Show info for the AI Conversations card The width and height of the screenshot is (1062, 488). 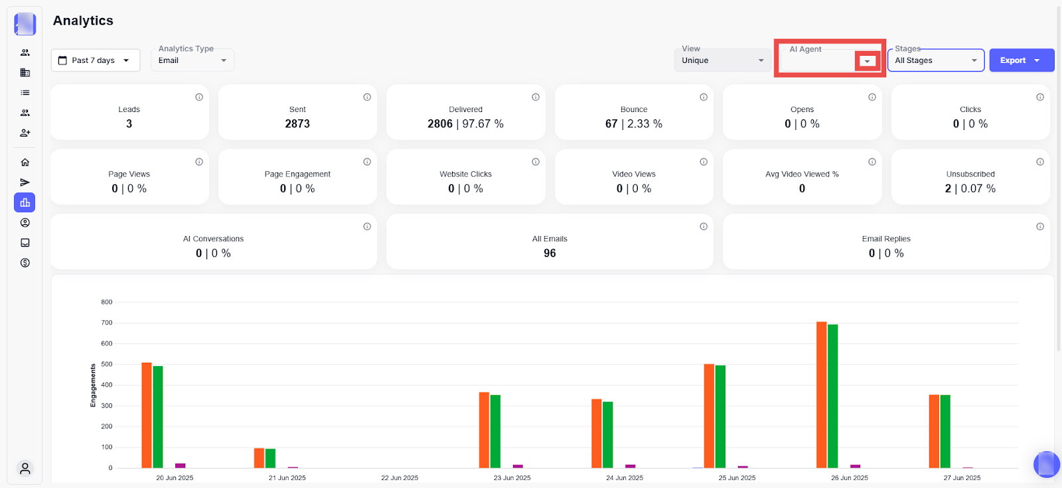[367, 227]
